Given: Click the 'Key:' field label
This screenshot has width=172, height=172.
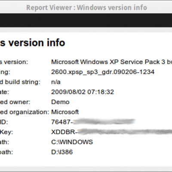Looking at the screenshot, I should pyautogui.click(x=6, y=132).
